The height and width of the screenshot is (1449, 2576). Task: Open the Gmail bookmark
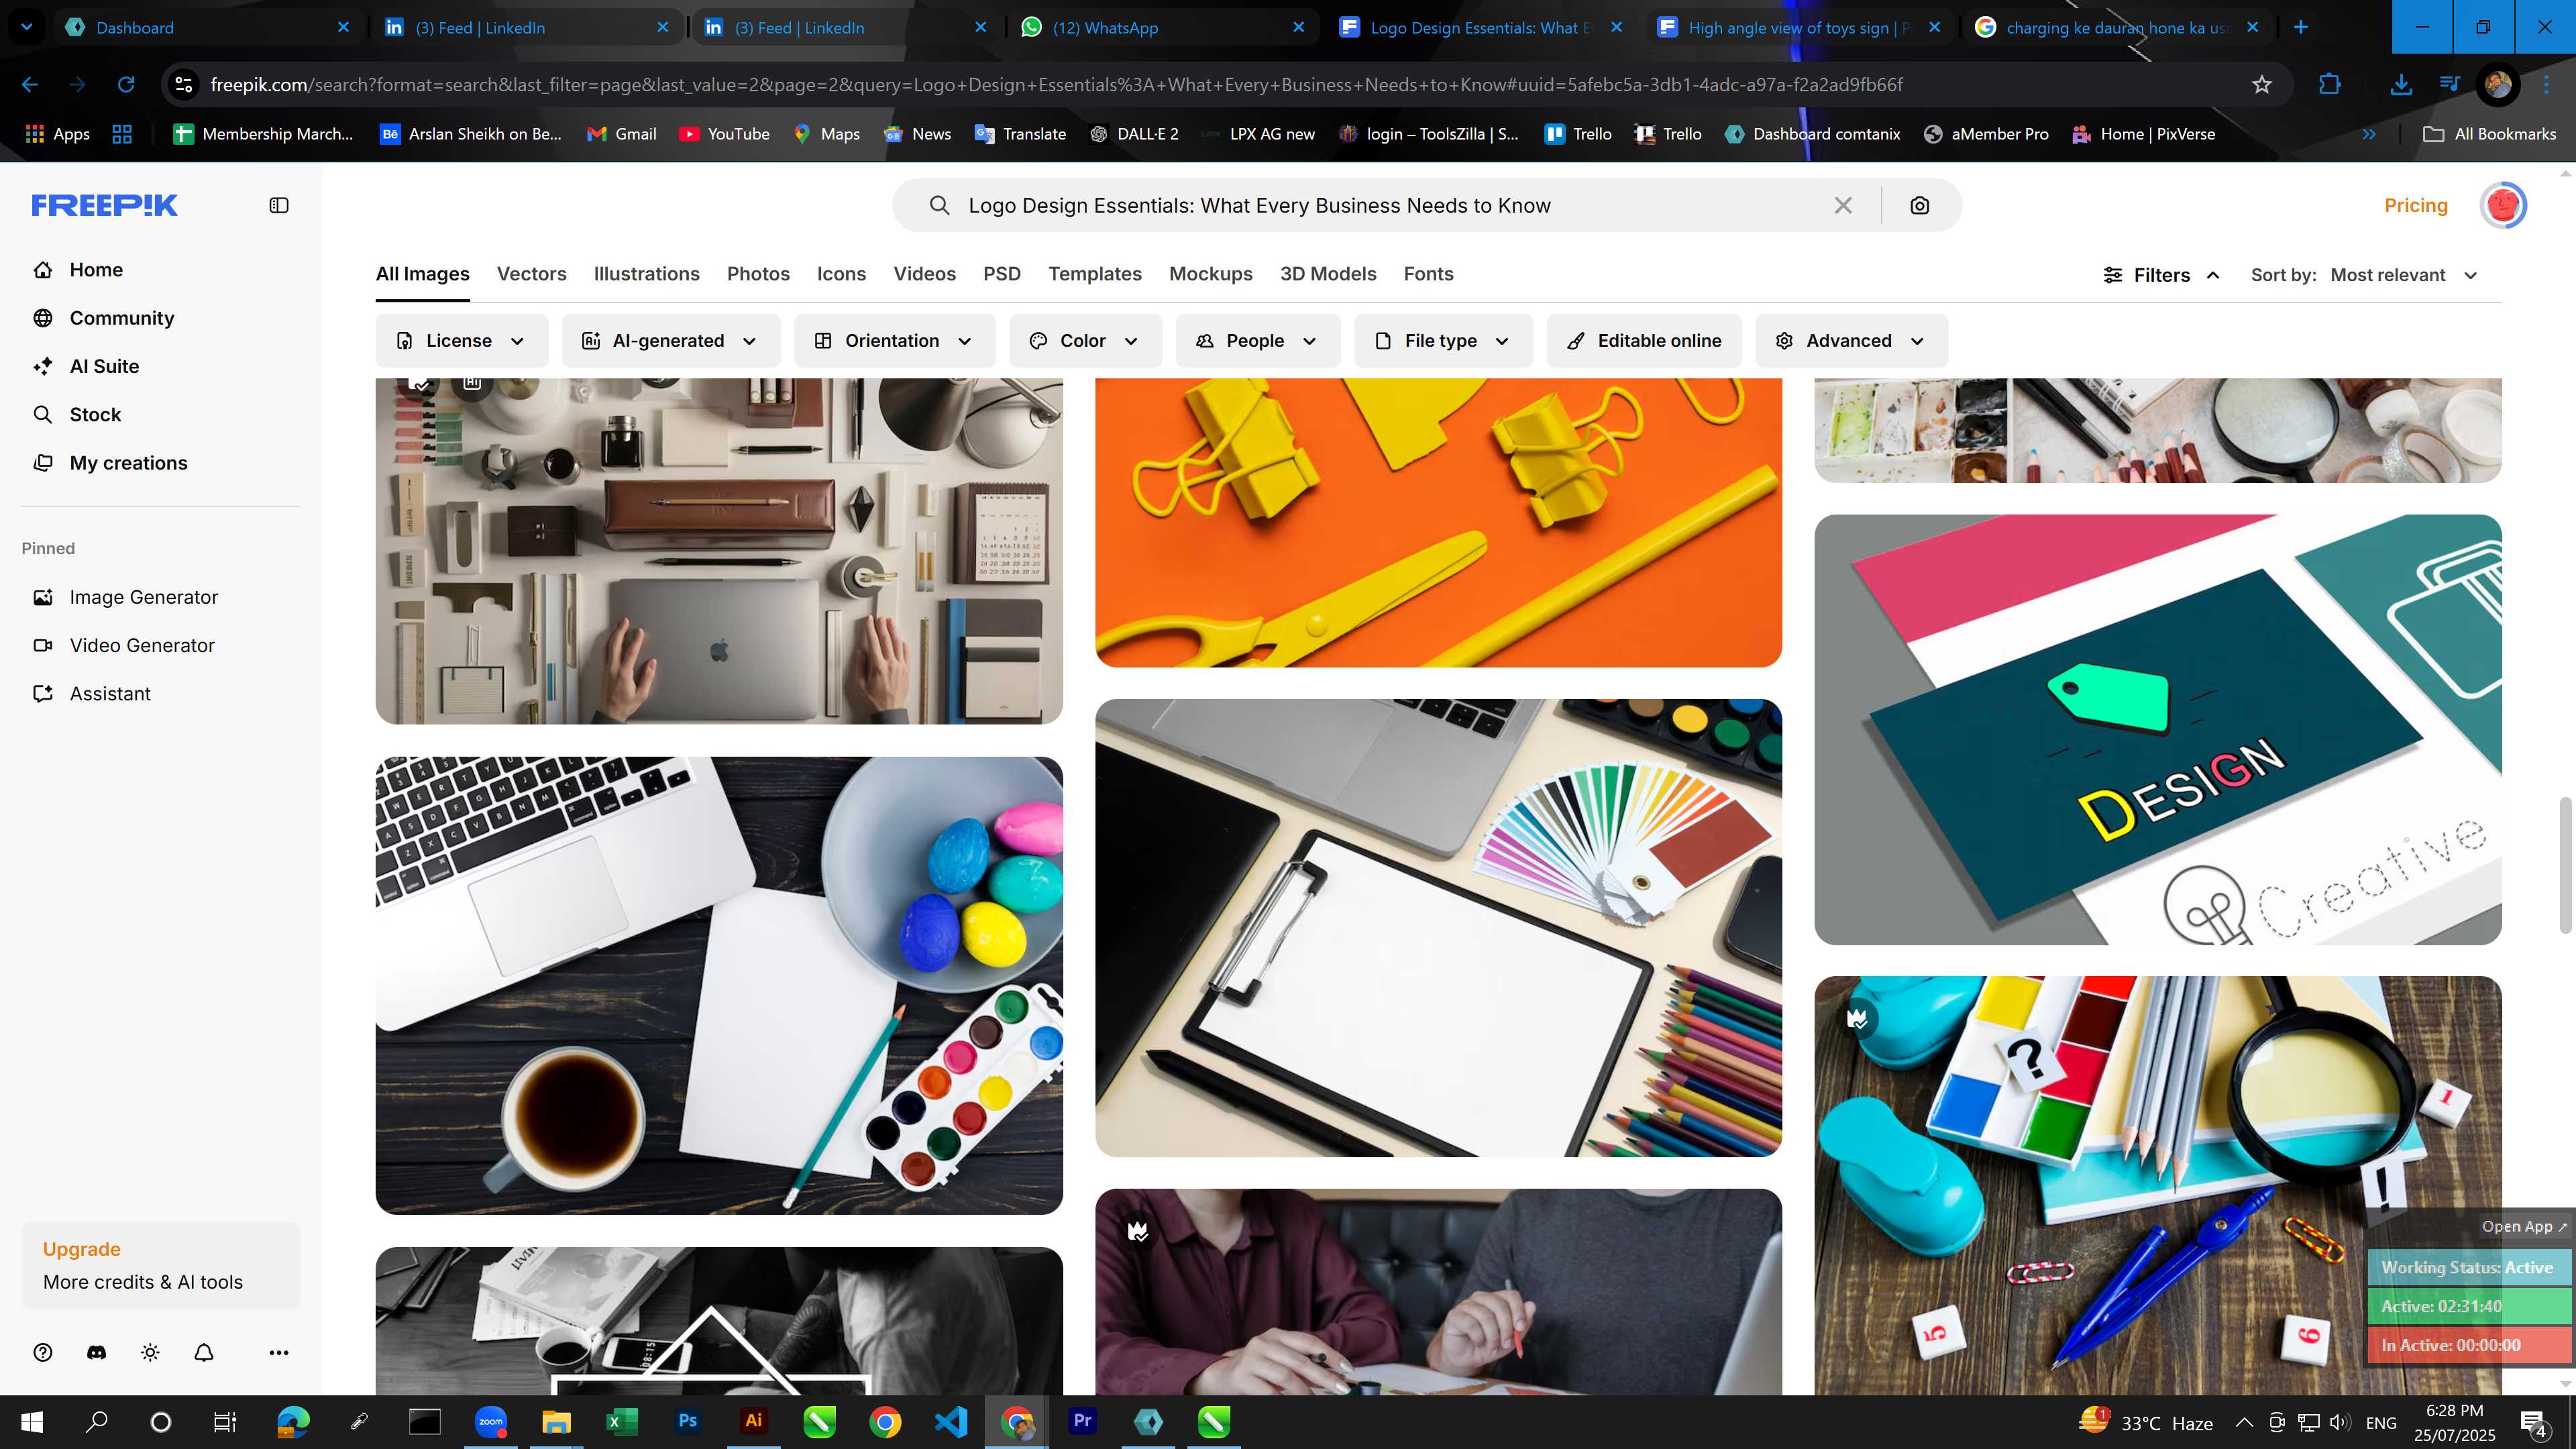[x=621, y=134]
